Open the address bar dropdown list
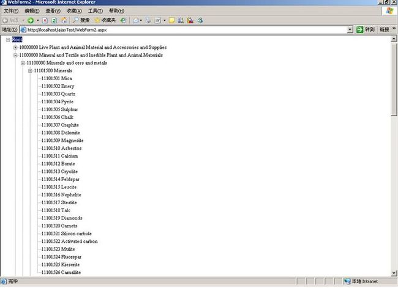This screenshot has height=288, width=398. (x=350, y=30)
